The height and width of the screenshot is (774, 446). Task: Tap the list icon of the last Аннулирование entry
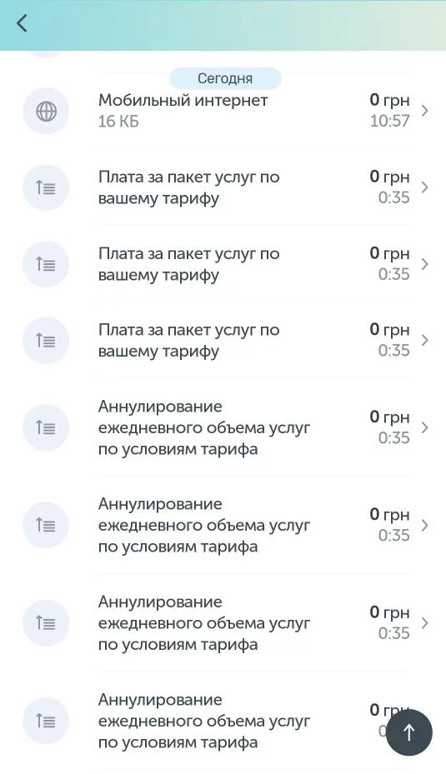point(46,721)
